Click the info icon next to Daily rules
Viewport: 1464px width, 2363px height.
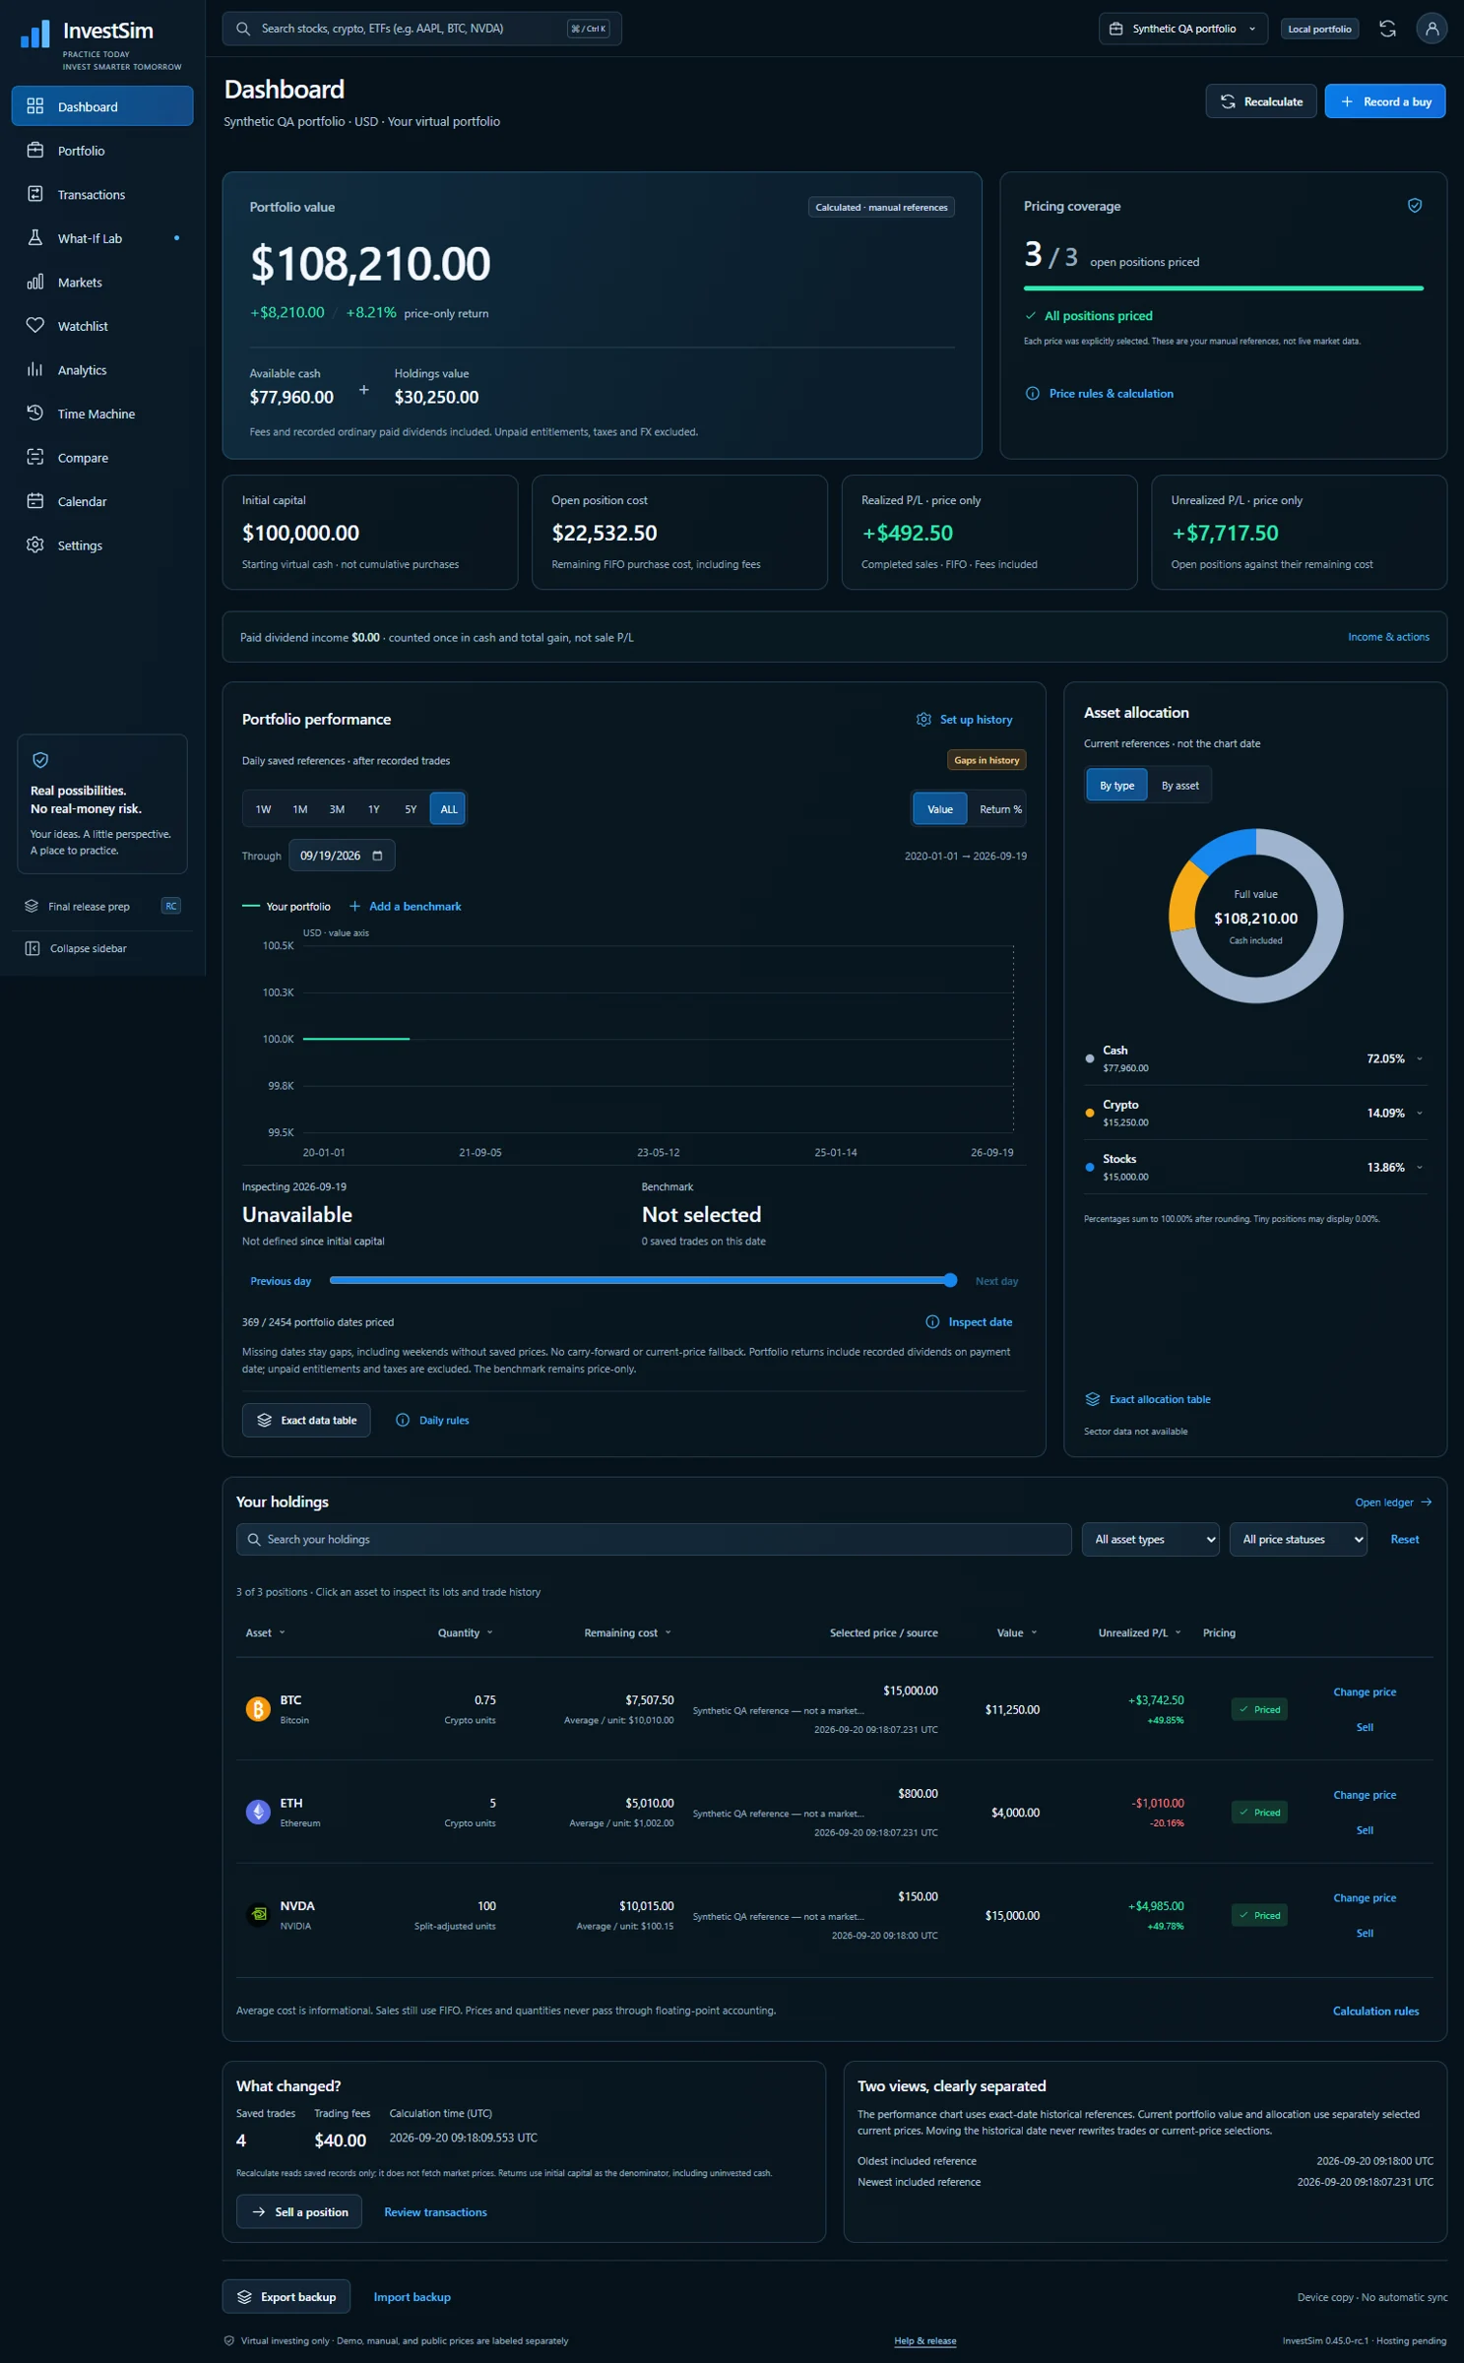pos(403,1420)
